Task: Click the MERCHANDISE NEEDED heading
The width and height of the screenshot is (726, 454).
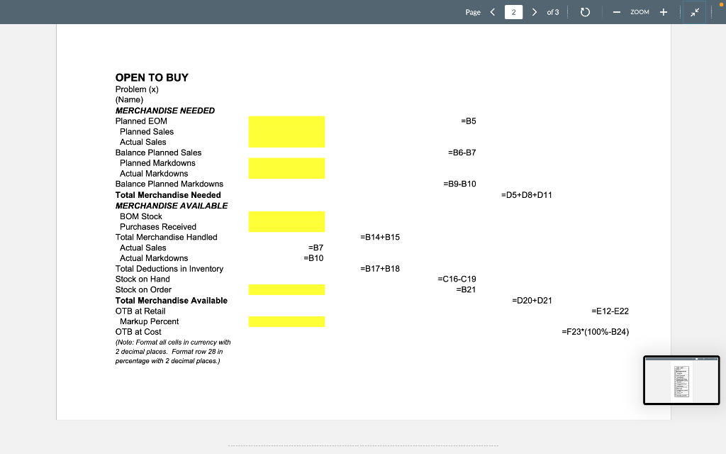Action: [x=165, y=111]
